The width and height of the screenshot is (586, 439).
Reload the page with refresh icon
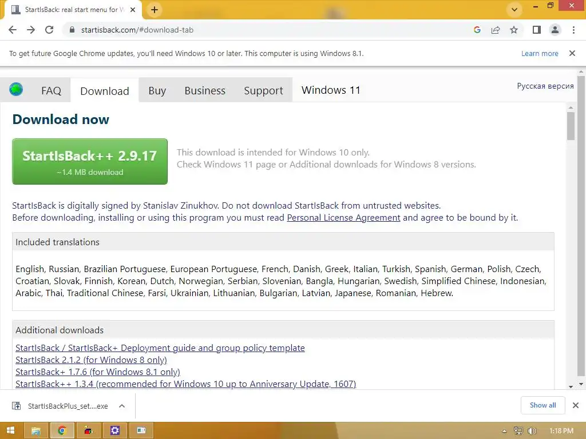pos(49,30)
